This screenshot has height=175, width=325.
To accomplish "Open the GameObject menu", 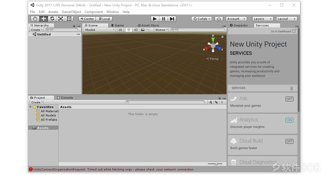I will pyautogui.click(x=71, y=12).
